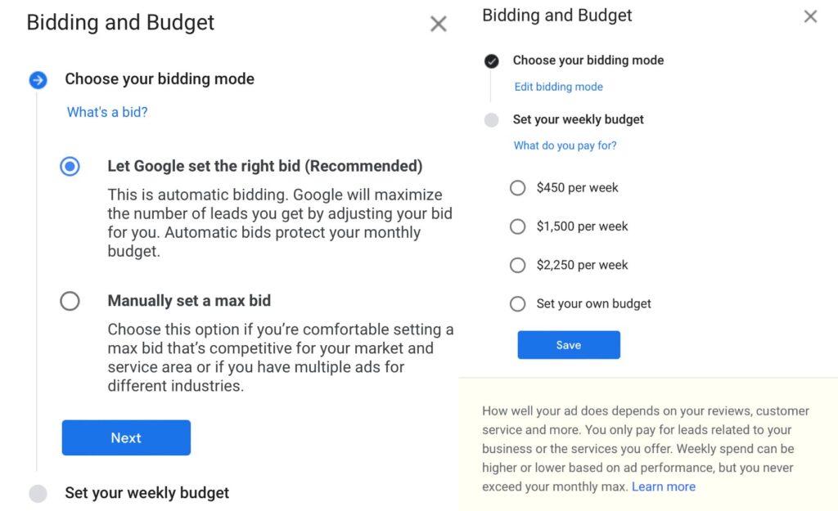
Task: Choose $450 per week budget
Action: pyautogui.click(x=517, y=187)
